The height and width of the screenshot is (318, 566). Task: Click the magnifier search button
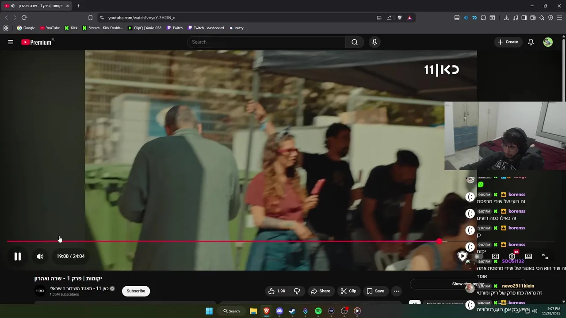coord(355,42)
